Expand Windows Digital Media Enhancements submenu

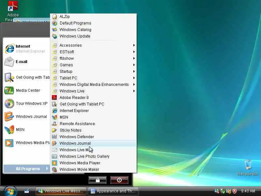94,85
